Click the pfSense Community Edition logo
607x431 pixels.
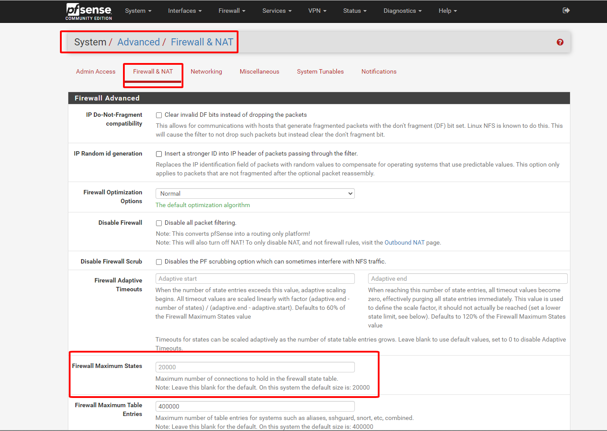(x=89, y=11)
